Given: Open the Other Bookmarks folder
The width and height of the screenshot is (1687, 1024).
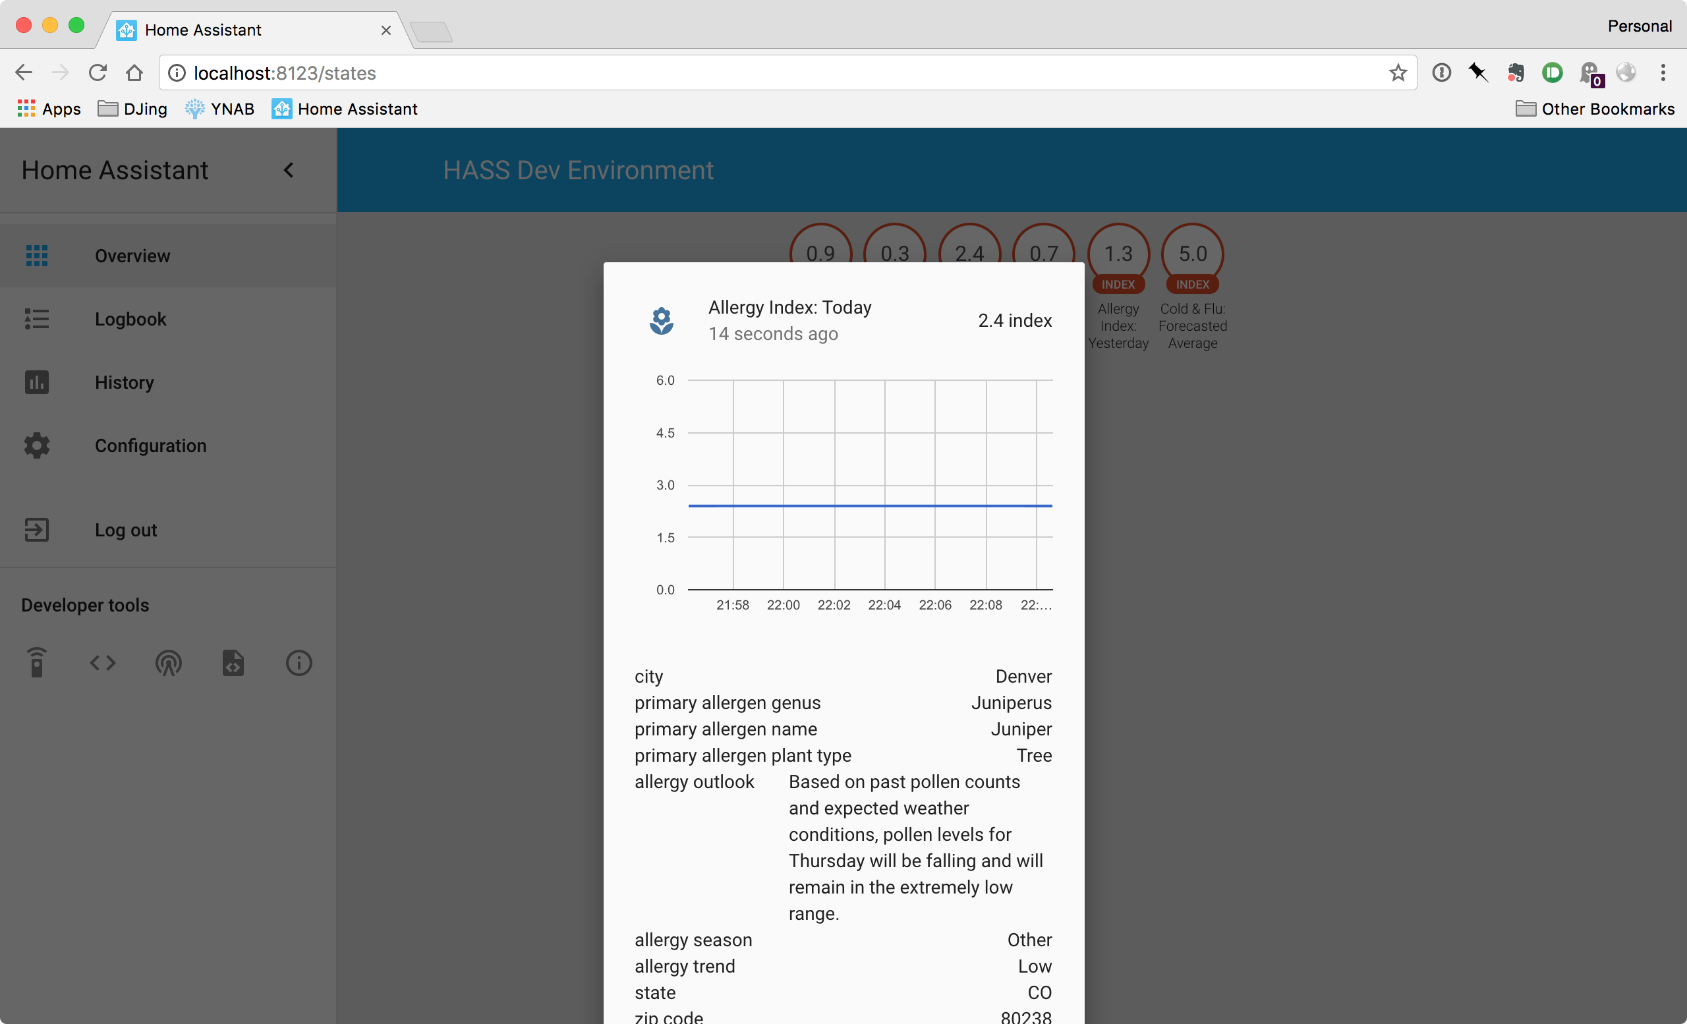Looking at the screenshot, I should click(x=1595, y=109).
